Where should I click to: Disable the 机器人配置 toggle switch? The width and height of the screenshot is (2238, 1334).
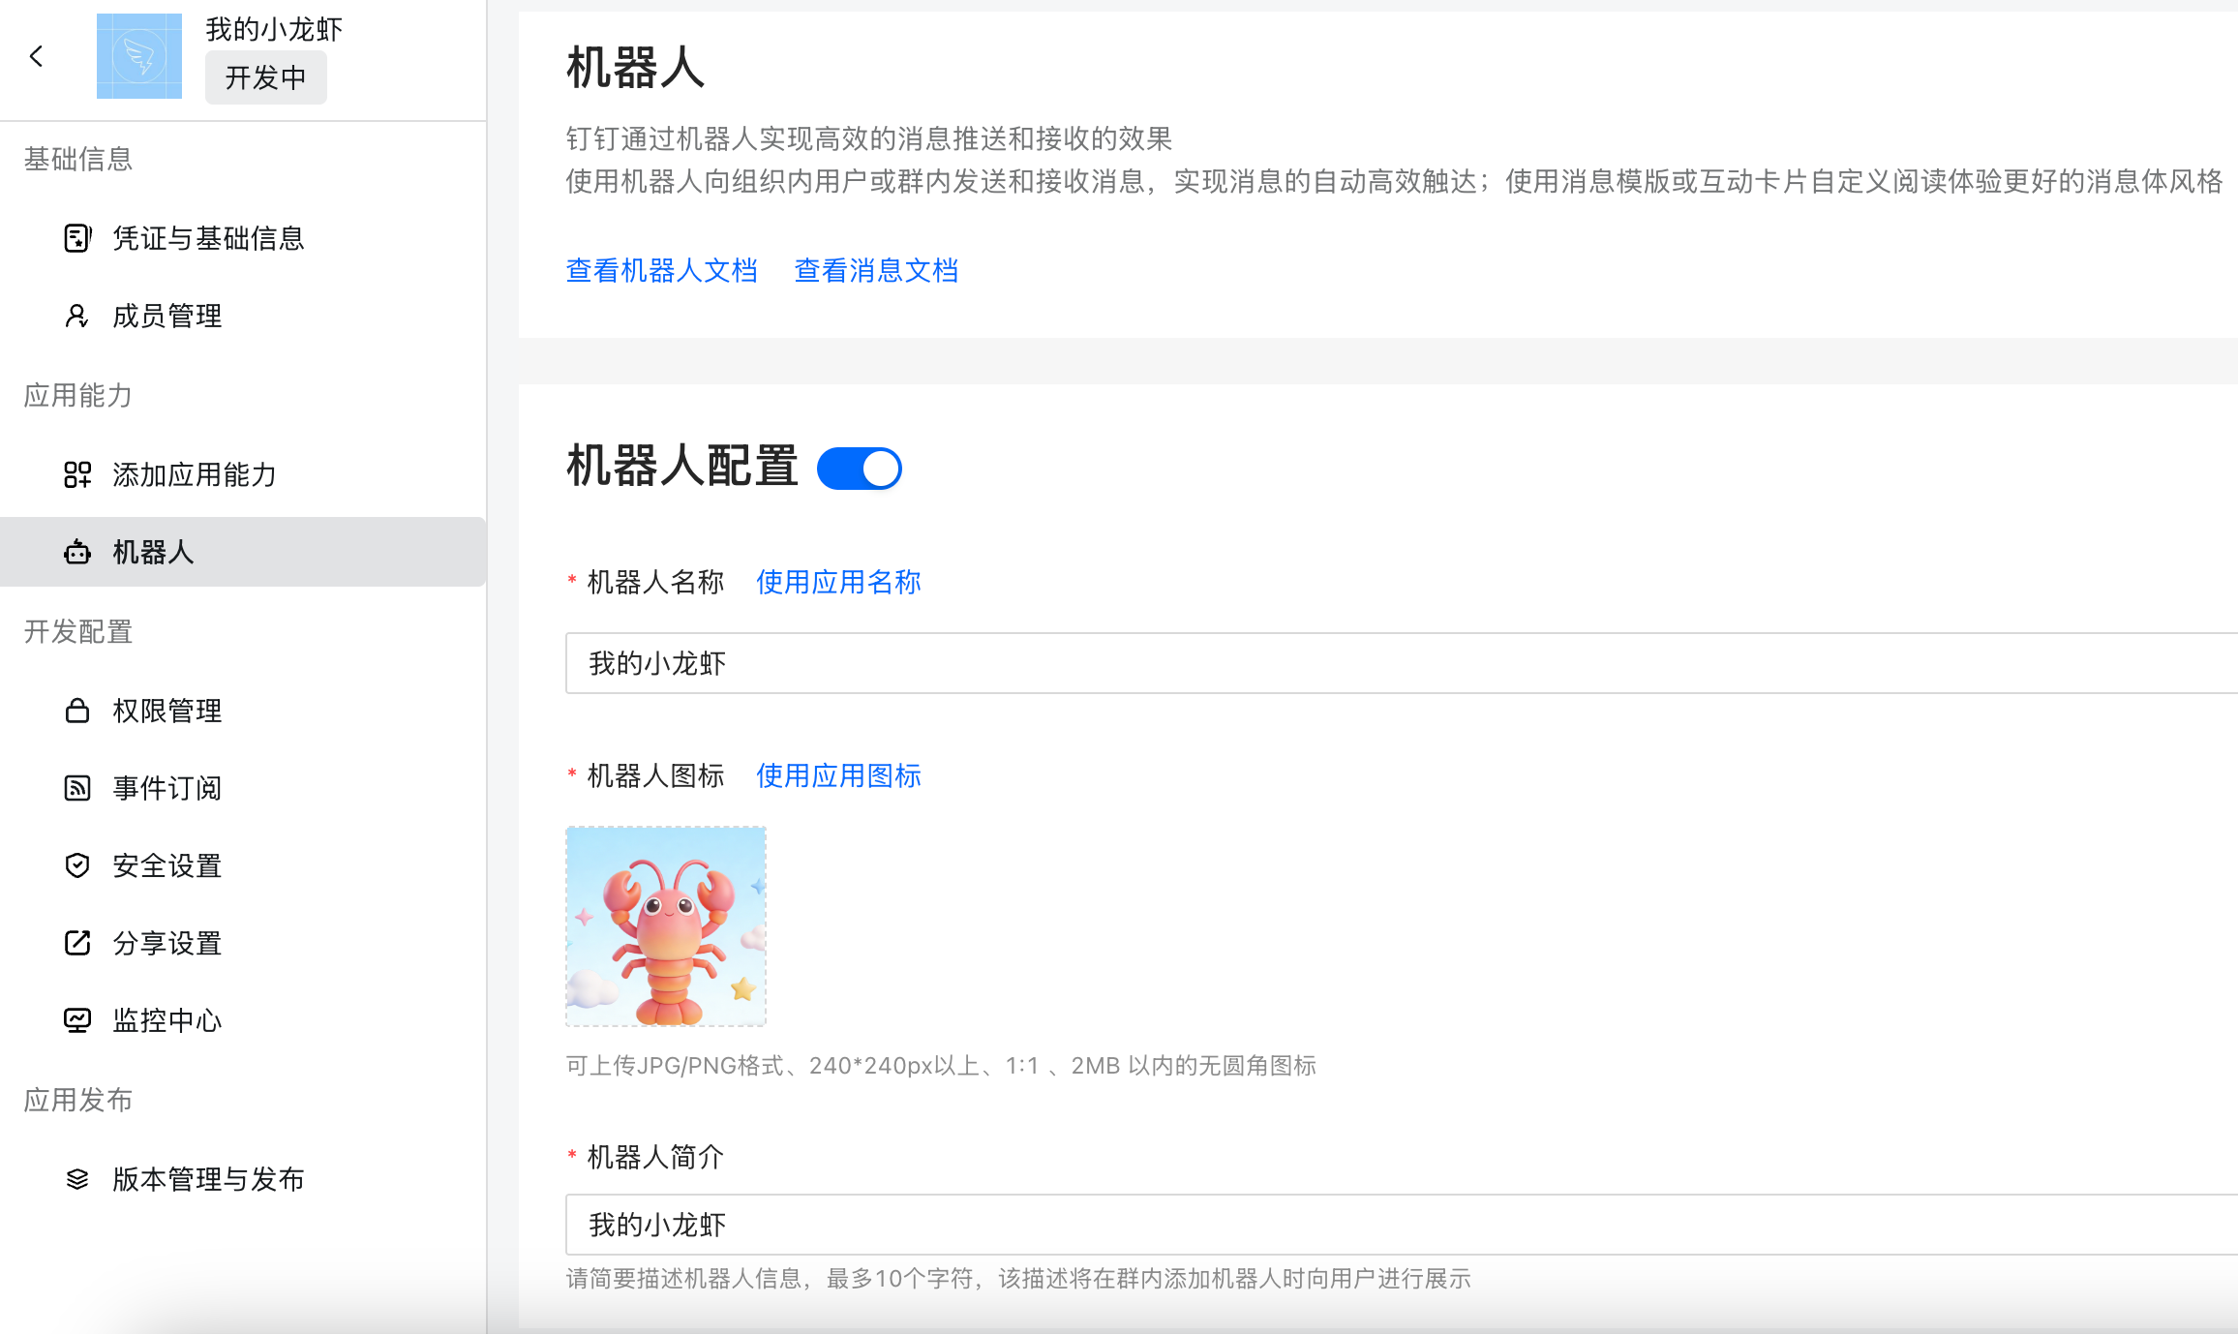coord(859,469)
